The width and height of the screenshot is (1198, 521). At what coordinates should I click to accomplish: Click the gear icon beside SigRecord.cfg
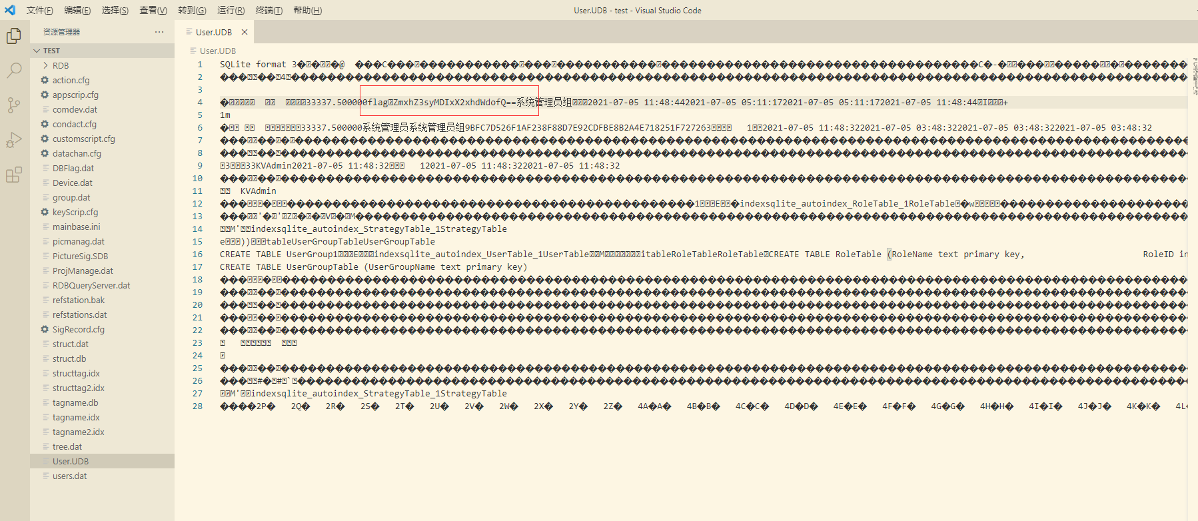[x=45, y=329]
